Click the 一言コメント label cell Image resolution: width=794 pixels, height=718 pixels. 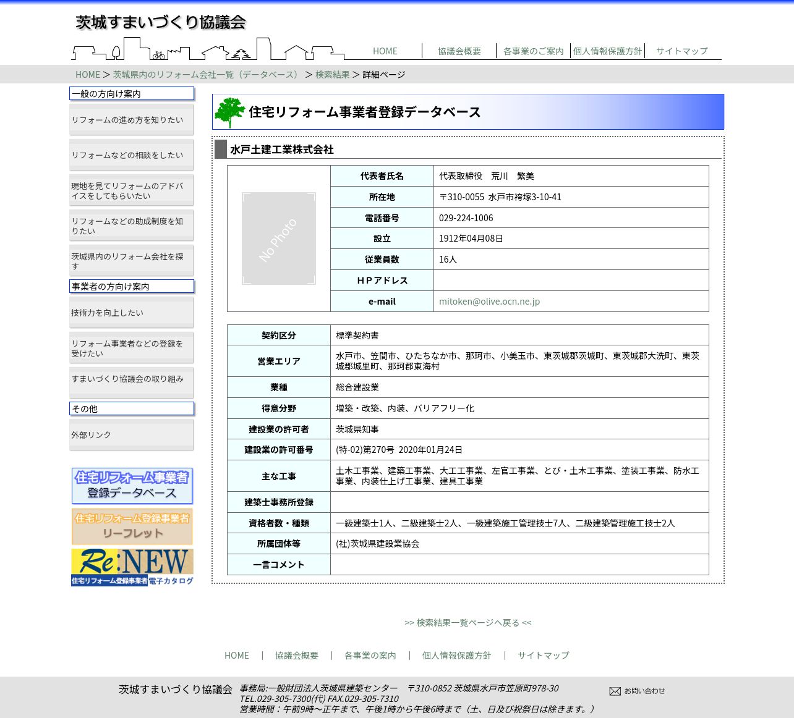pos(279,565)
